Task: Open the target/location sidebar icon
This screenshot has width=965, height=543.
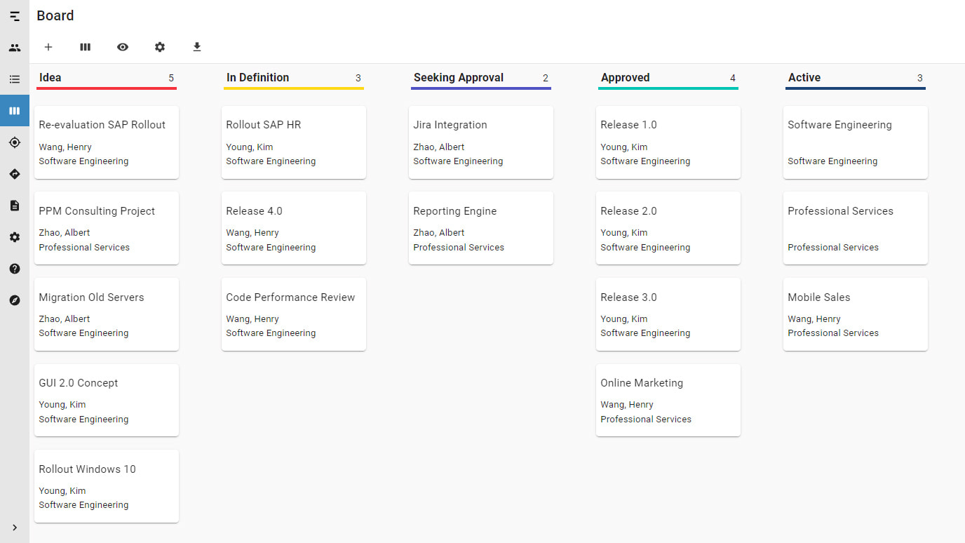Action: [x=15, y=142]
